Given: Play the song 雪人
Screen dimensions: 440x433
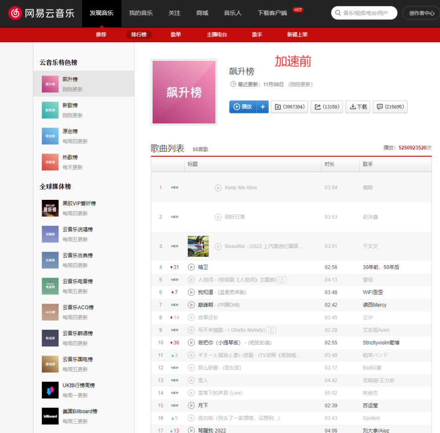Looking at the screenshot, I should click(x=191, y=380).
